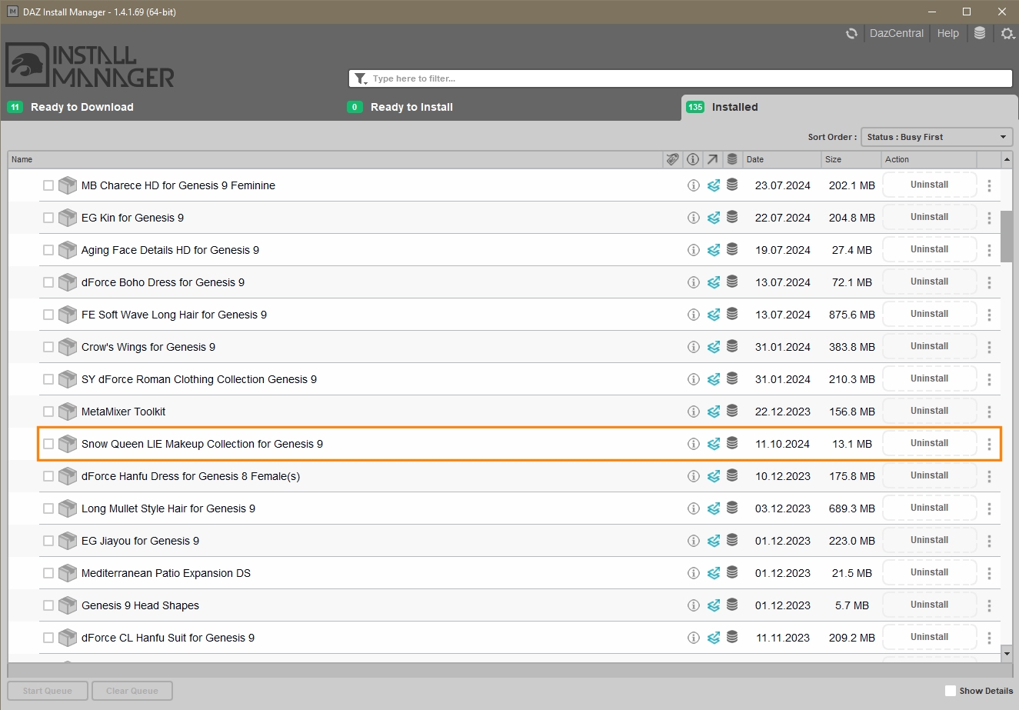The image size is (1019, 710).
Task: Click the Clear Queue button
Action: tap(132, 691)
